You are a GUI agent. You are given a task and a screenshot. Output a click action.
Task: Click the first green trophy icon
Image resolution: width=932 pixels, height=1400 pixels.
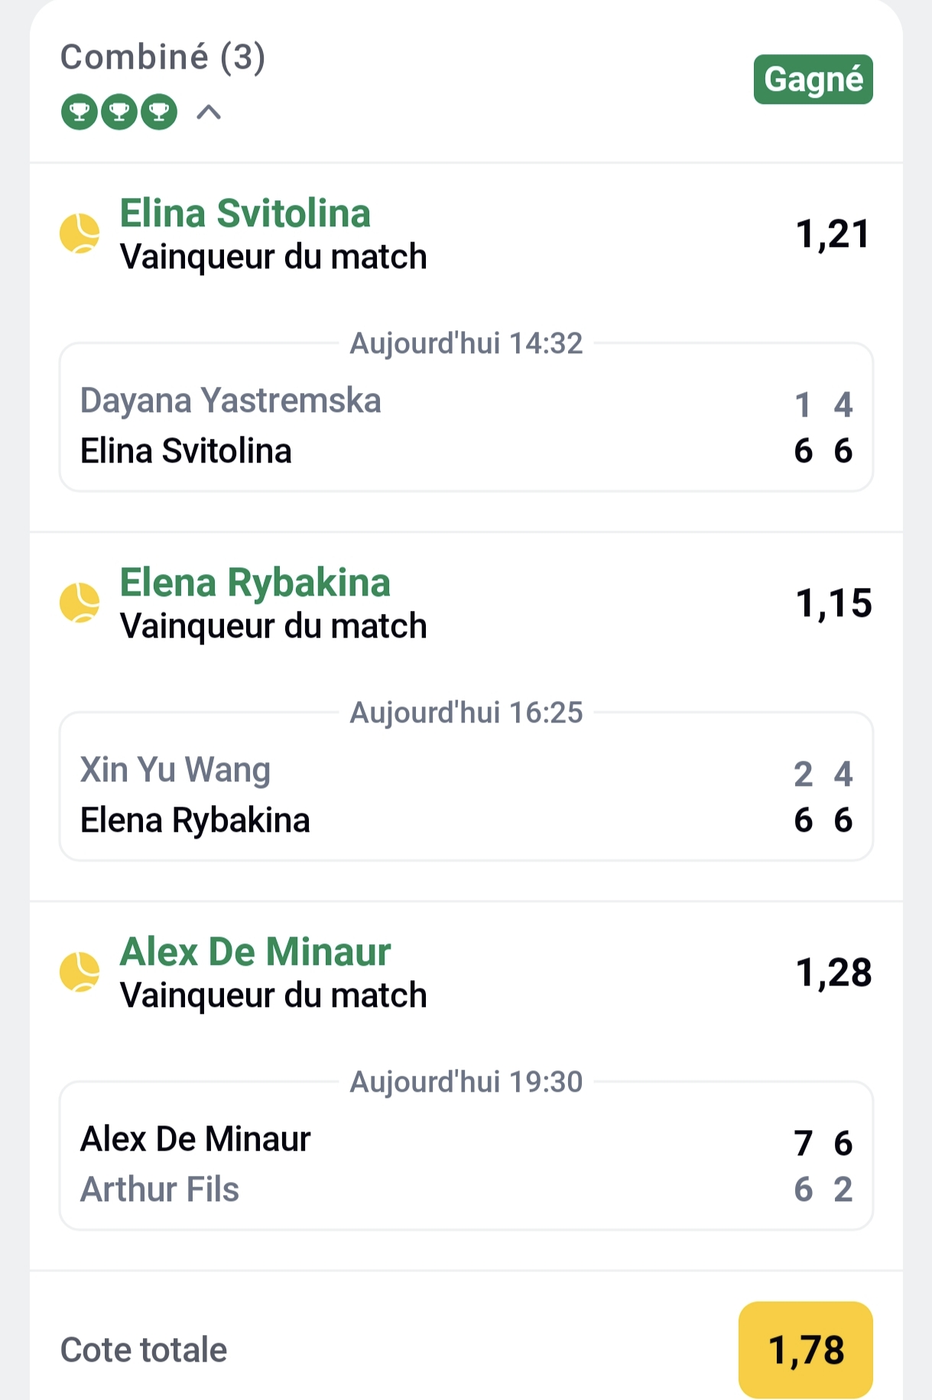click(80, 112)
